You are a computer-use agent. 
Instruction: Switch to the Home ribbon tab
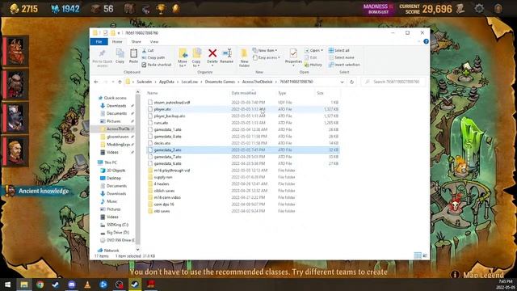[x=117, y=41]
